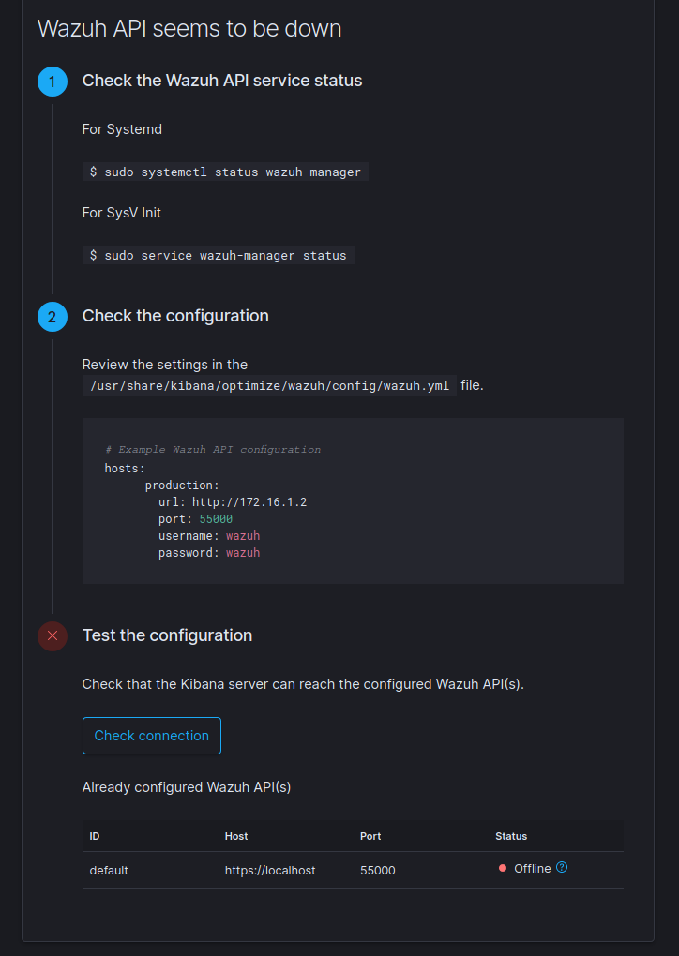
Task: Click the red Offline status dot
Action: tap(503, 868)
